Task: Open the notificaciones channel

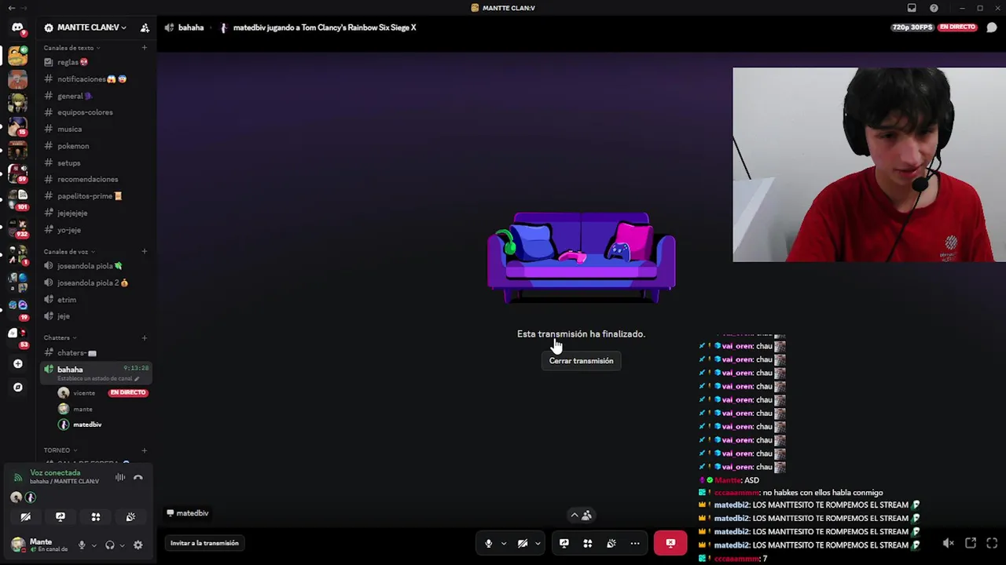Action: pos(96,79)
